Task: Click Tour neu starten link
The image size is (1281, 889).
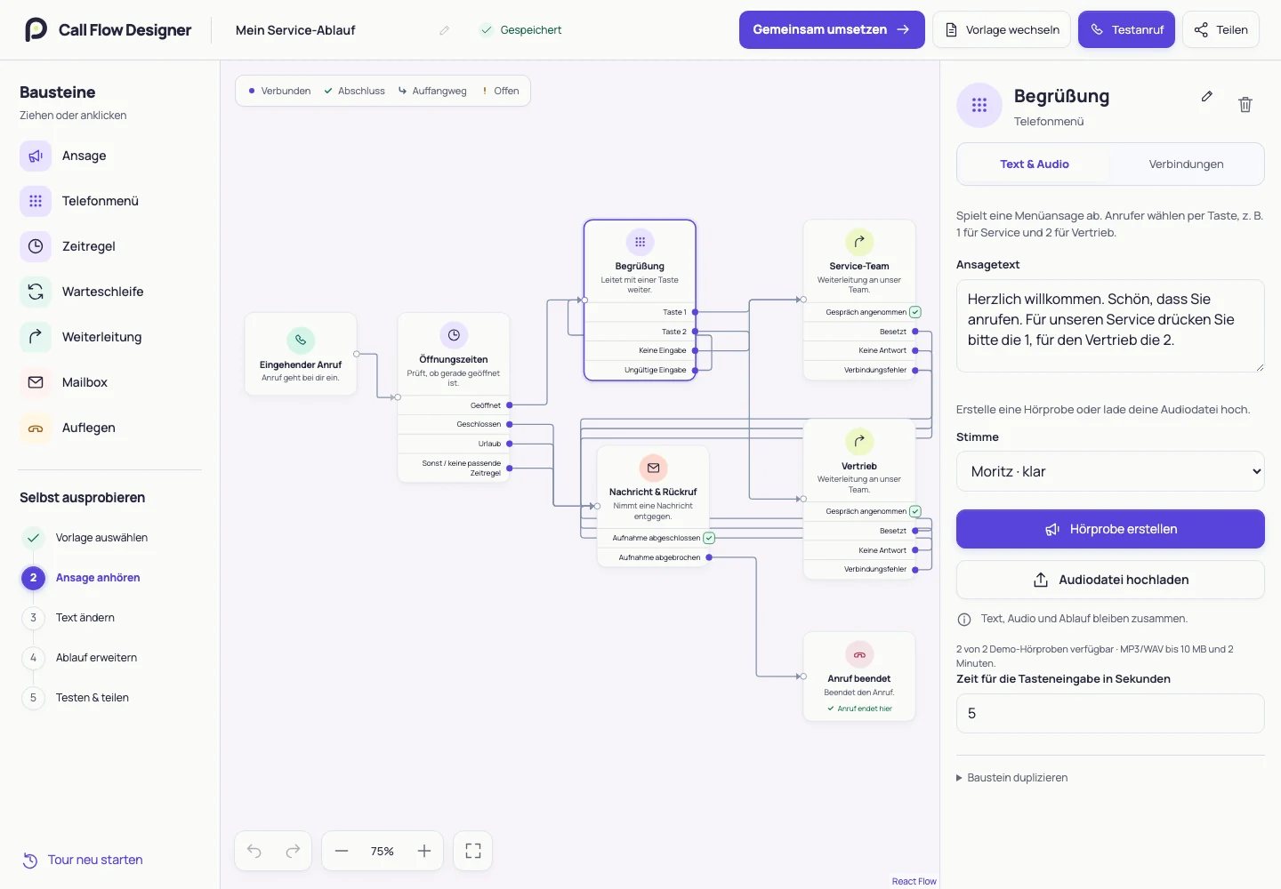Action: click(x=83, y=860)
